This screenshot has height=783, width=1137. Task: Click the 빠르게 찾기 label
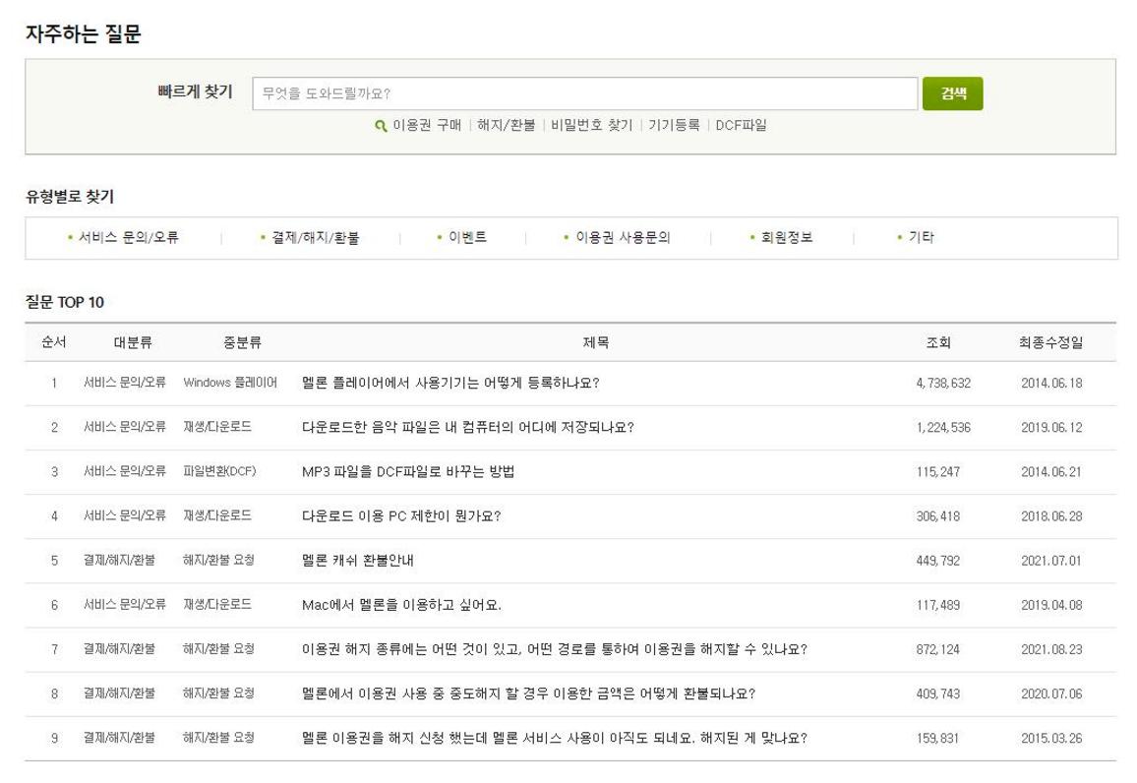pos(195,91)
